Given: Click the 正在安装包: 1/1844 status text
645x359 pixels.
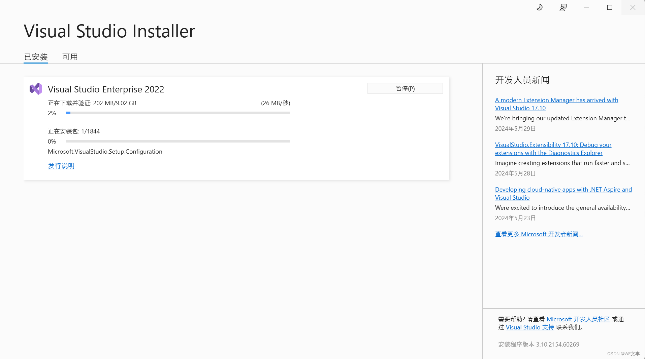Looking at the screenshot, I should [74, 131].
